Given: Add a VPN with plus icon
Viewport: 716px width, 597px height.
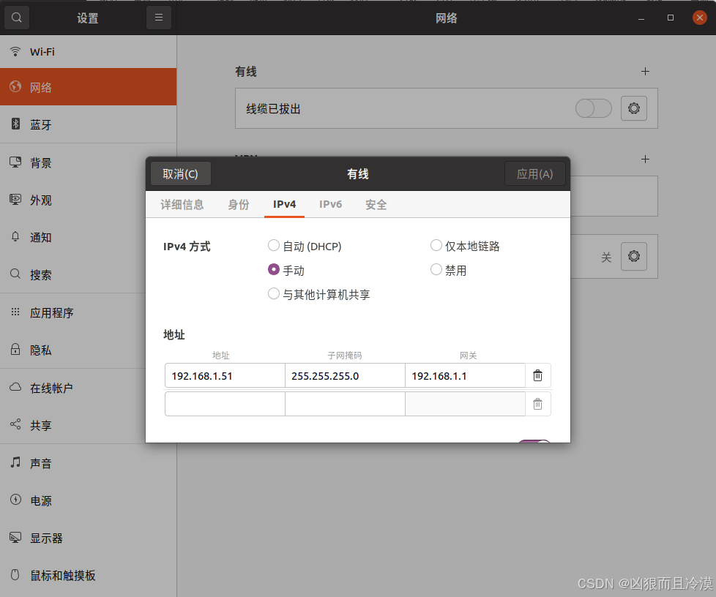Looking at the screenshot, I should [x=645, y=159].
